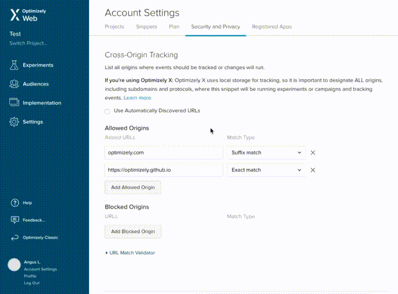The width and height of the screenshot is (398, 294).
Task: Open the Exact match dropdown
Action: point(266,170)
